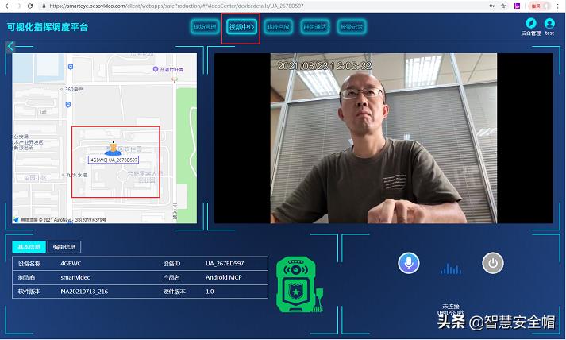Go to the 报警记录 tab

click(x=351, y=27)
